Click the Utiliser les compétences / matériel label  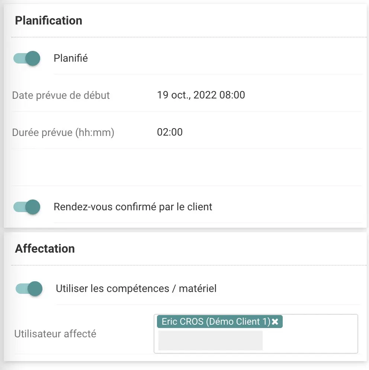point(136,289)
